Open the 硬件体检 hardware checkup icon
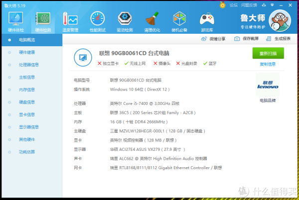Viewport: 299px width, 200px height. 15,21
